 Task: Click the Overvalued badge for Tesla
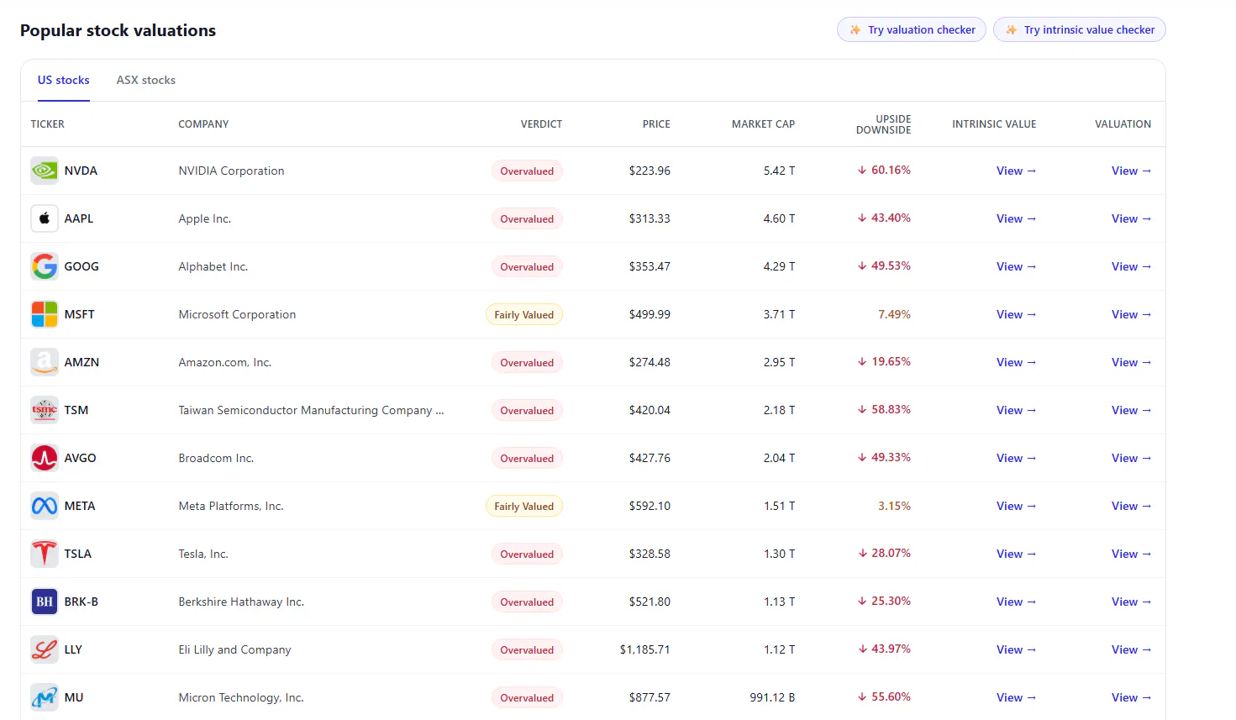tap(527, 554)
